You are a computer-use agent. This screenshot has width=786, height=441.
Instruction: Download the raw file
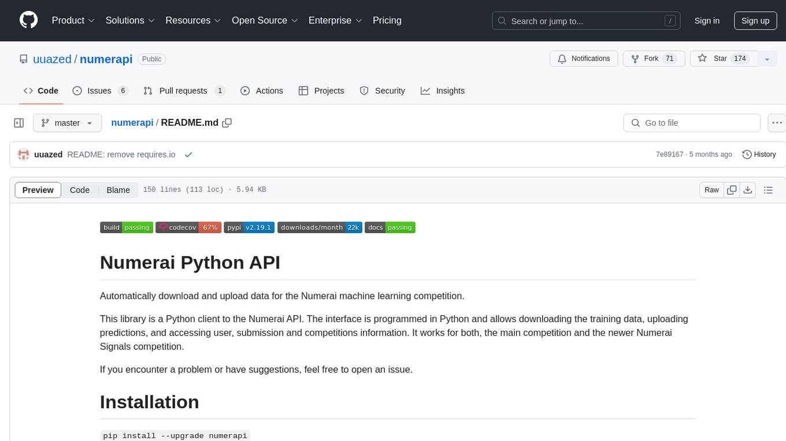[x=747, y=190]
